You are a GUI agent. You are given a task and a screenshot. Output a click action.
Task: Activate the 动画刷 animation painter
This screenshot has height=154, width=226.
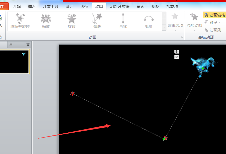(x=213, y=30)
